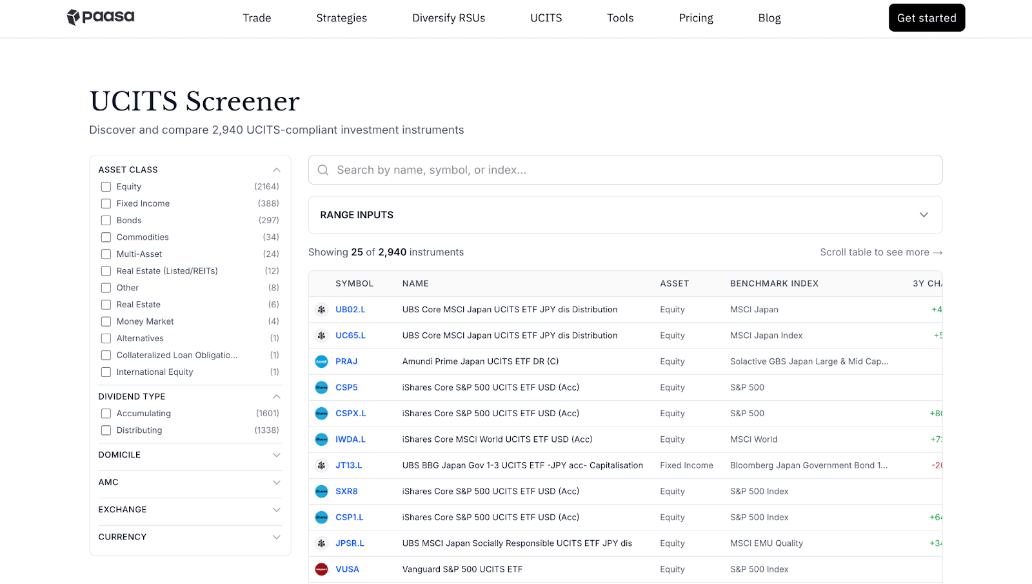Click the UBS logo beside UC65.L

321,336
